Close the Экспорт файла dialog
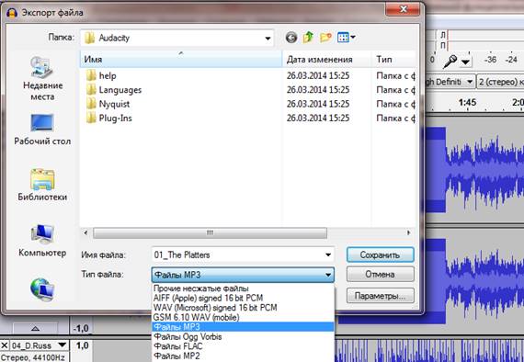This screenshot has width=524, height=362. point(403,10)
